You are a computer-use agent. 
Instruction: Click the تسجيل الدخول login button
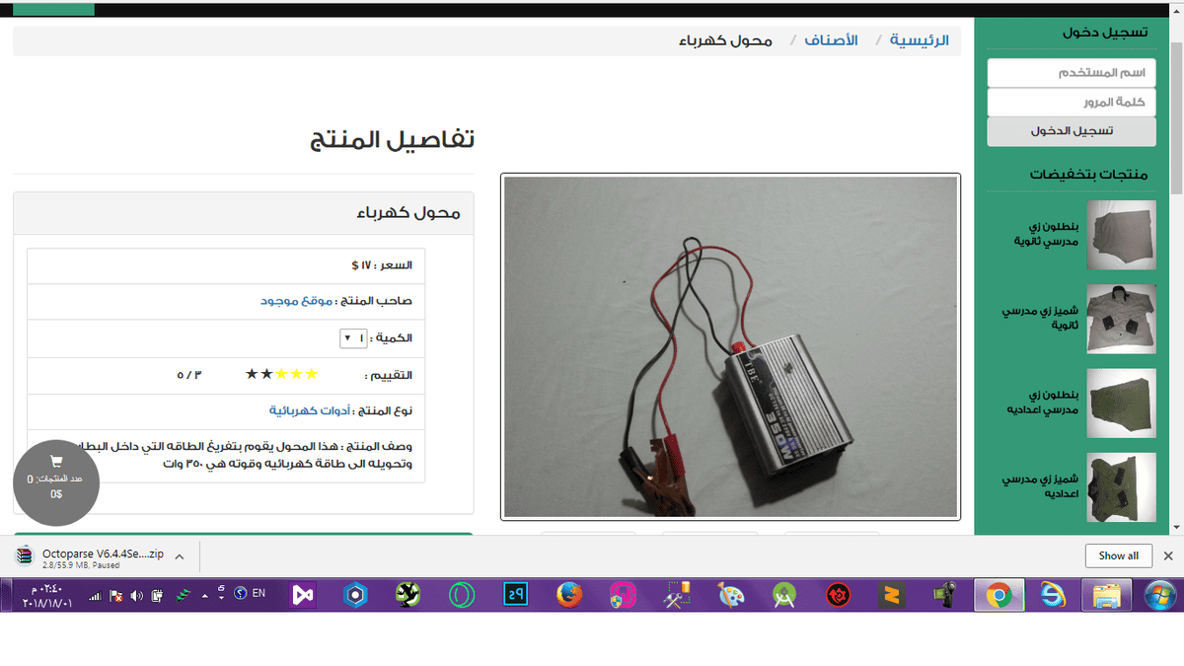click(x=1072, y=131)
